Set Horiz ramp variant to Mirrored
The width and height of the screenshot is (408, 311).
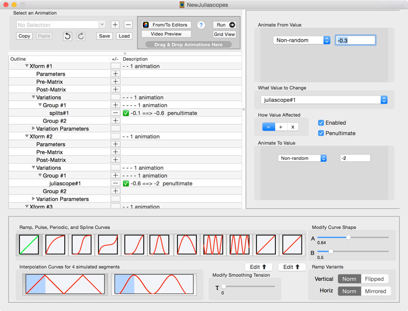click(x=375, y=291)
